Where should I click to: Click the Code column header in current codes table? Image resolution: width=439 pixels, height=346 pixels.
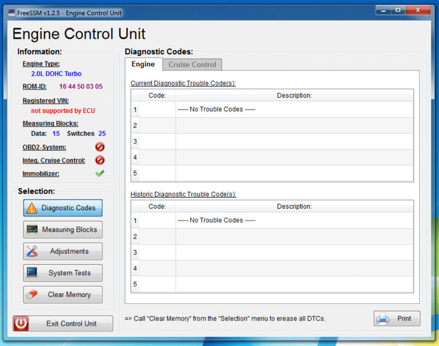pyautogui.click(x=157, y=95)
